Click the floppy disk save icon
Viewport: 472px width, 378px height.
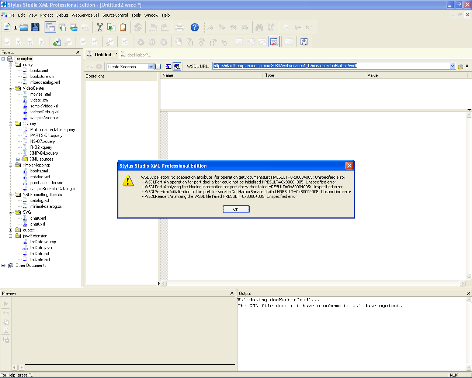[x=35, y=27]
